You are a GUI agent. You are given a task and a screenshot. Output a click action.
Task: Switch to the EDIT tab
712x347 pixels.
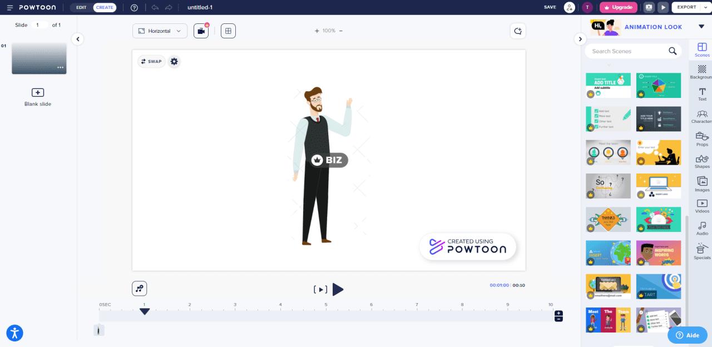[81, 7]
